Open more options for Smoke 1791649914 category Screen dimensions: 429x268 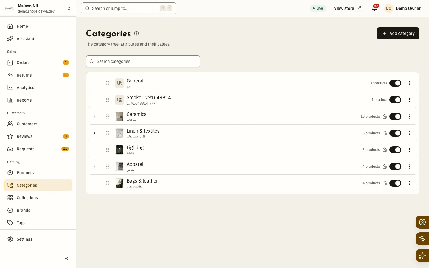click(410, 100)
